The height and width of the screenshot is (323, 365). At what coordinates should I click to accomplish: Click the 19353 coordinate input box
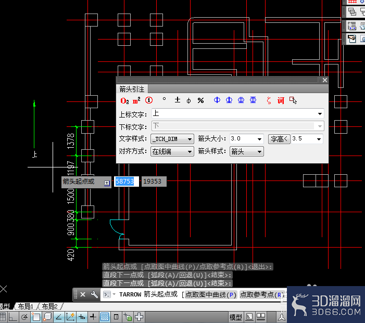154,182
